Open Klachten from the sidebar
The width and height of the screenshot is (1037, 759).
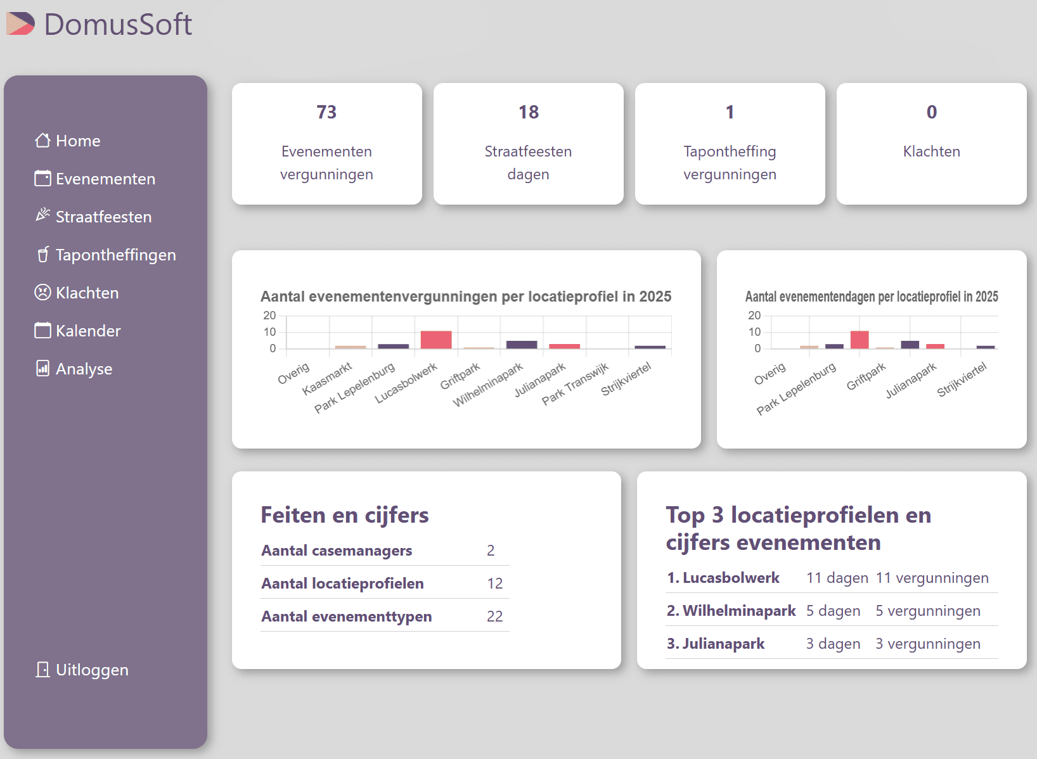pos(77,293)
